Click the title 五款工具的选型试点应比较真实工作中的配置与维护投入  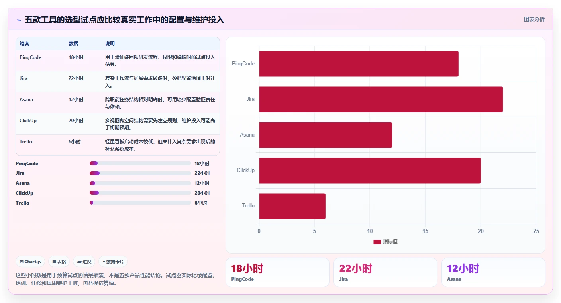124,20
